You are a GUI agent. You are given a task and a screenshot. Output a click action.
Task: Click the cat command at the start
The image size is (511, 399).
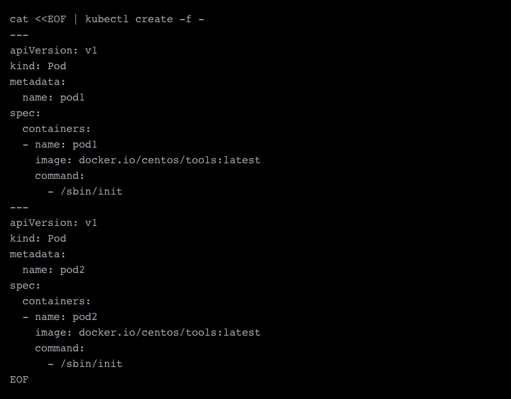pos(19,19)
